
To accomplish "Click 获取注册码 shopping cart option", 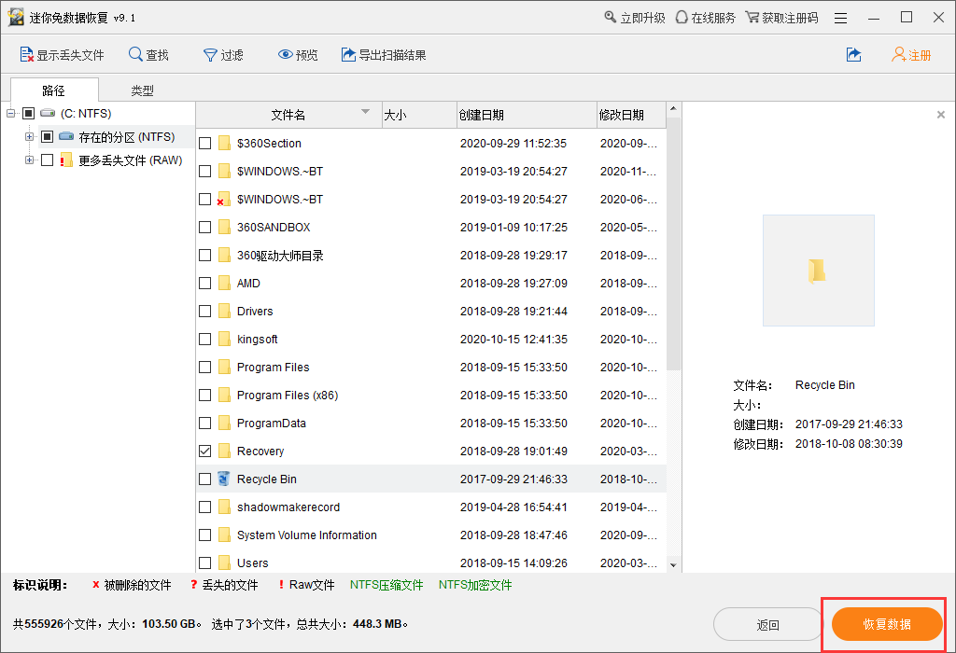I will point(781,18).
